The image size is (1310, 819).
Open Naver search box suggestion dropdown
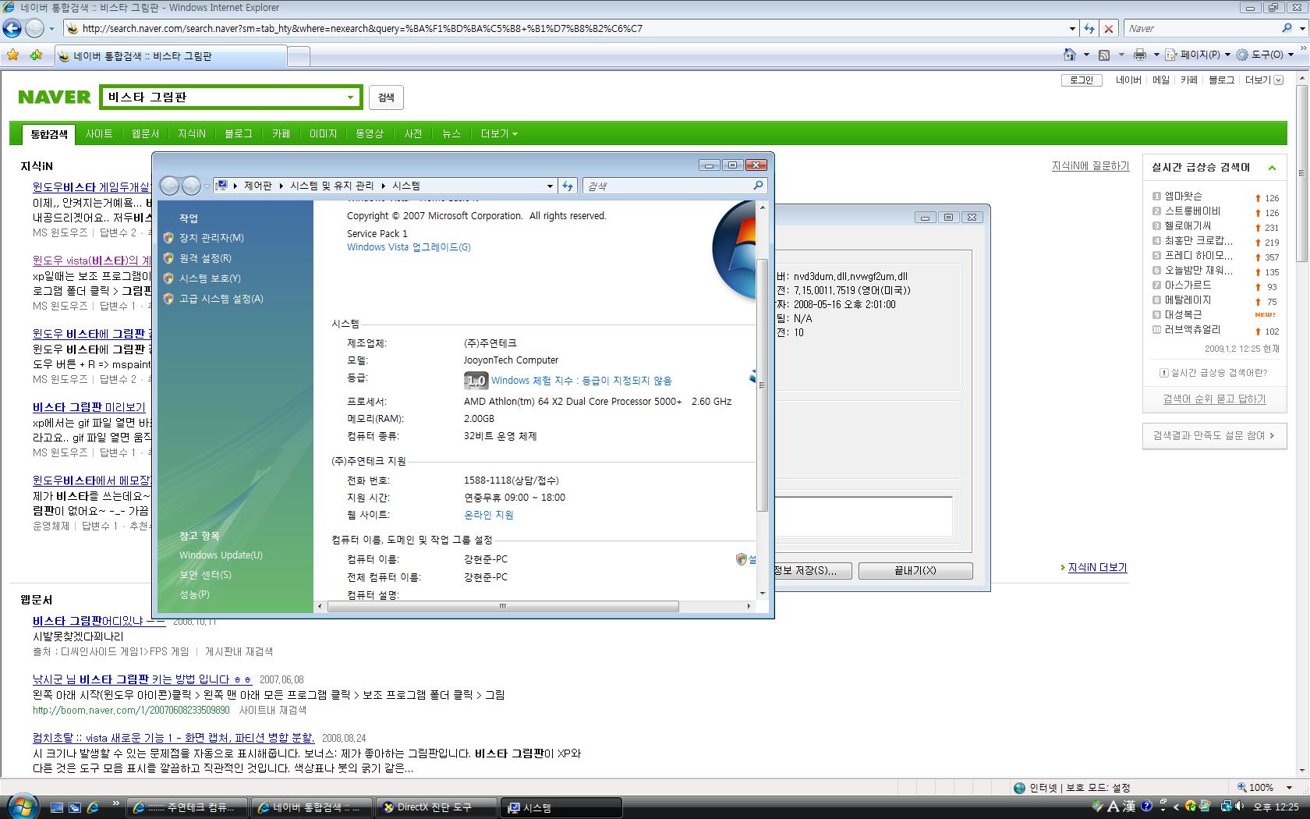click(x=349, y=97)
